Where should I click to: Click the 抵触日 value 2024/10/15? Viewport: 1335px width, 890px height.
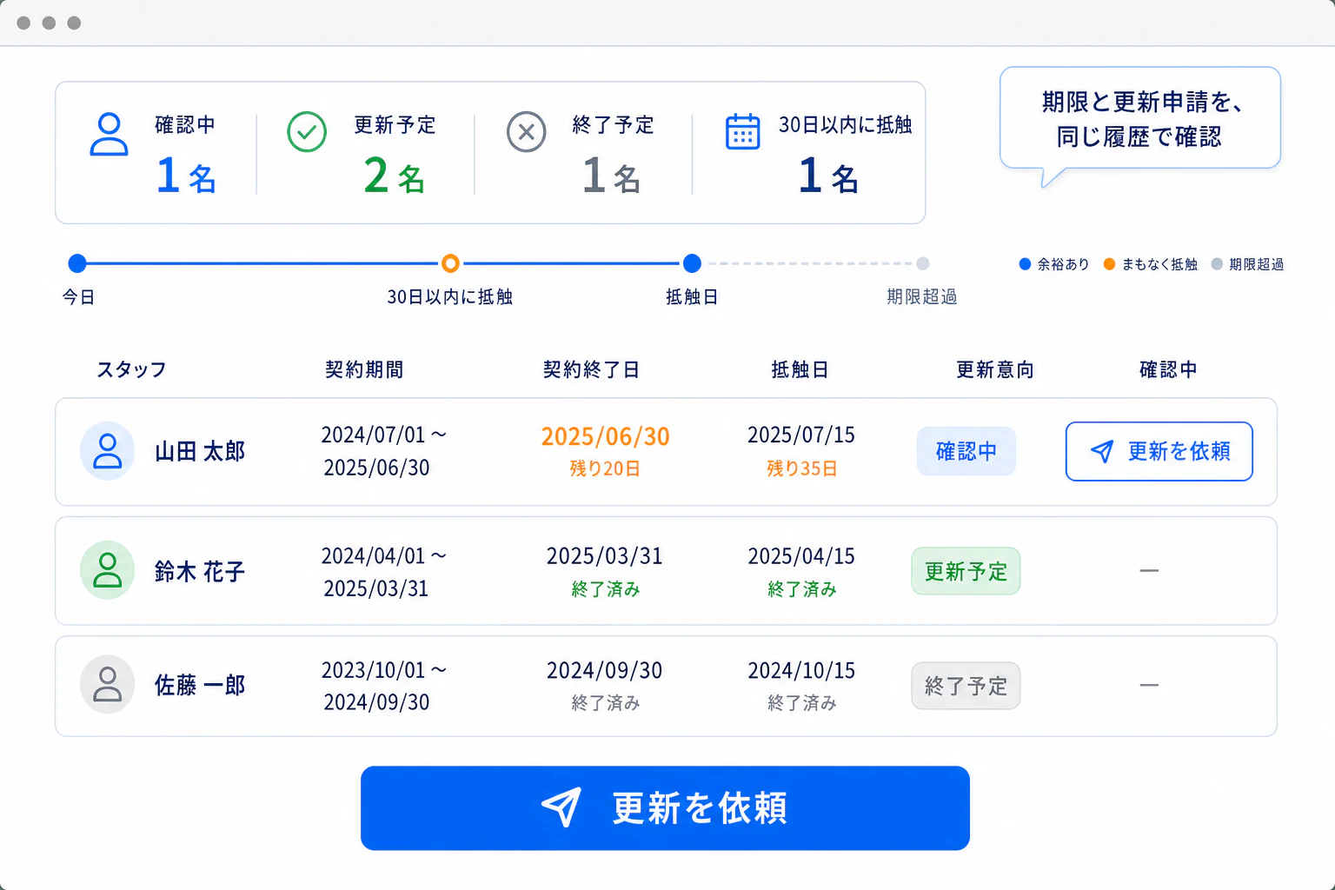click(801, 670)
